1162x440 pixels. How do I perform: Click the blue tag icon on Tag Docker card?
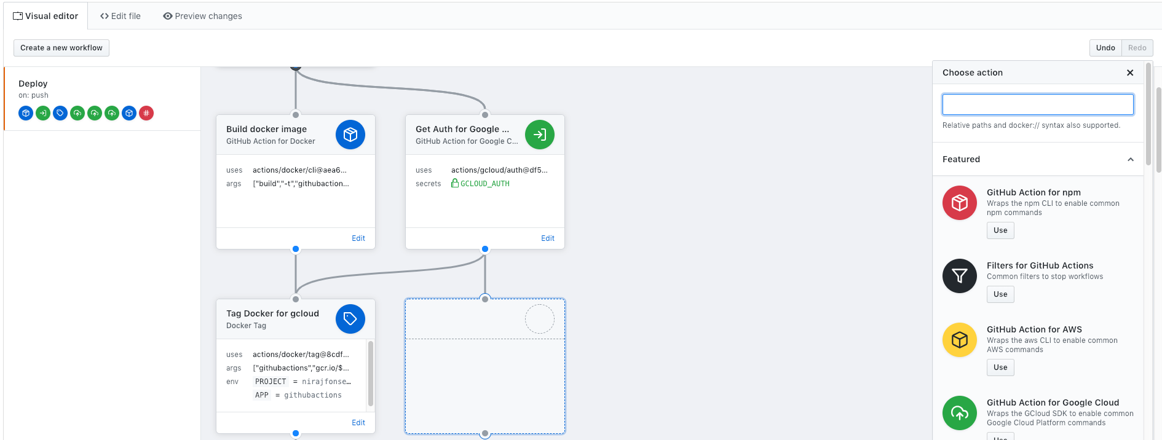[x=350, y=319]
